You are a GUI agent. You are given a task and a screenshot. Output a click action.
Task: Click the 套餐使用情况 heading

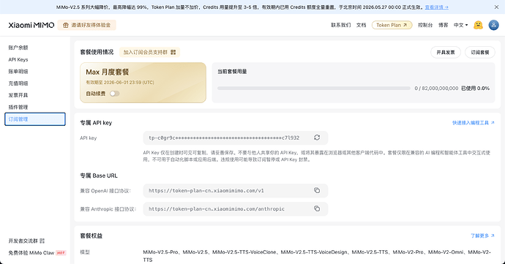[97, 52]
